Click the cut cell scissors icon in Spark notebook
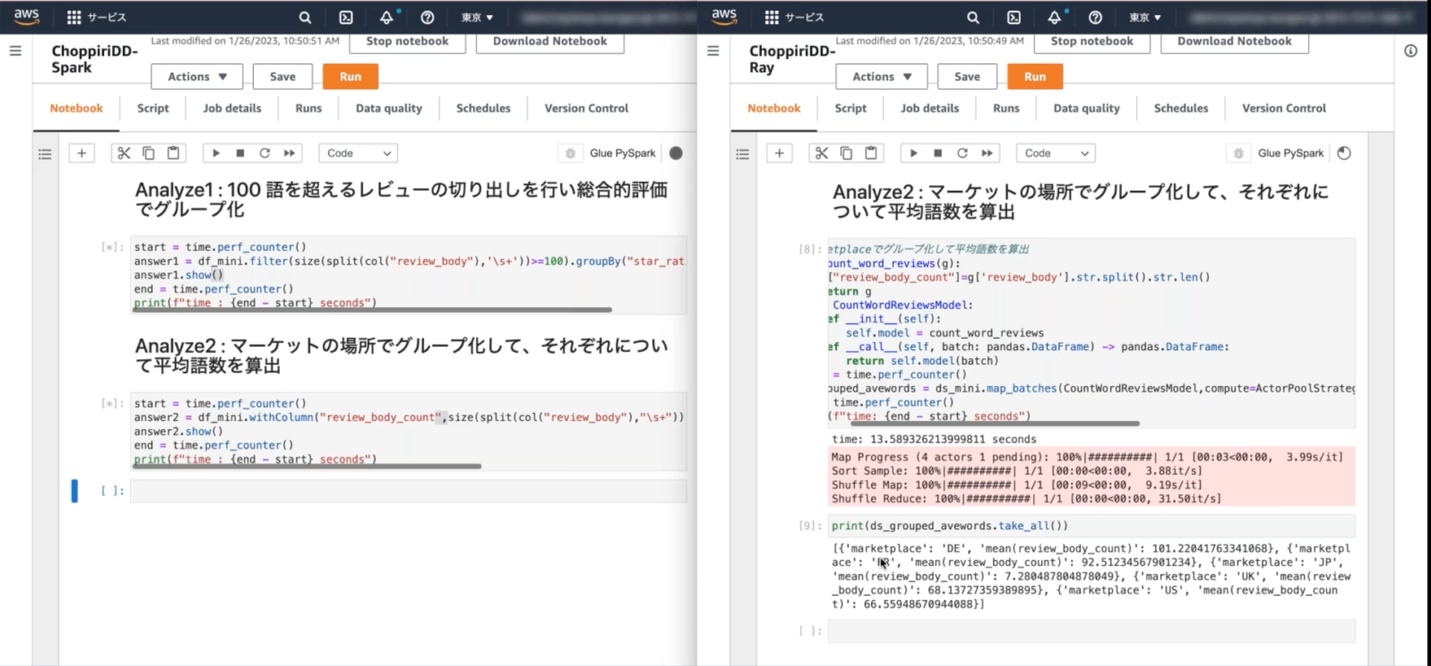This screenshot has width=1431, height=666. click(124, 153)
